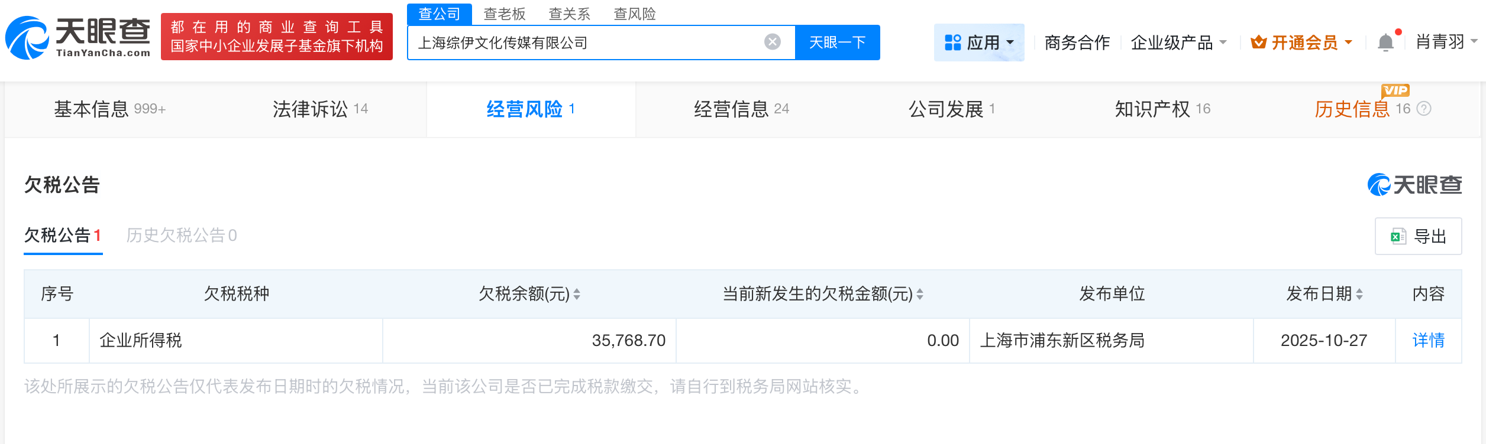This screenshot has height=444, width=1486.
Task: Click the 导出 export button
Action: tap(1418, 236)
